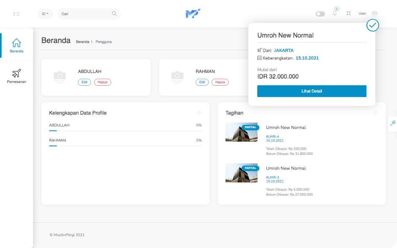Click the magnifier search icon

coord(114,14)
